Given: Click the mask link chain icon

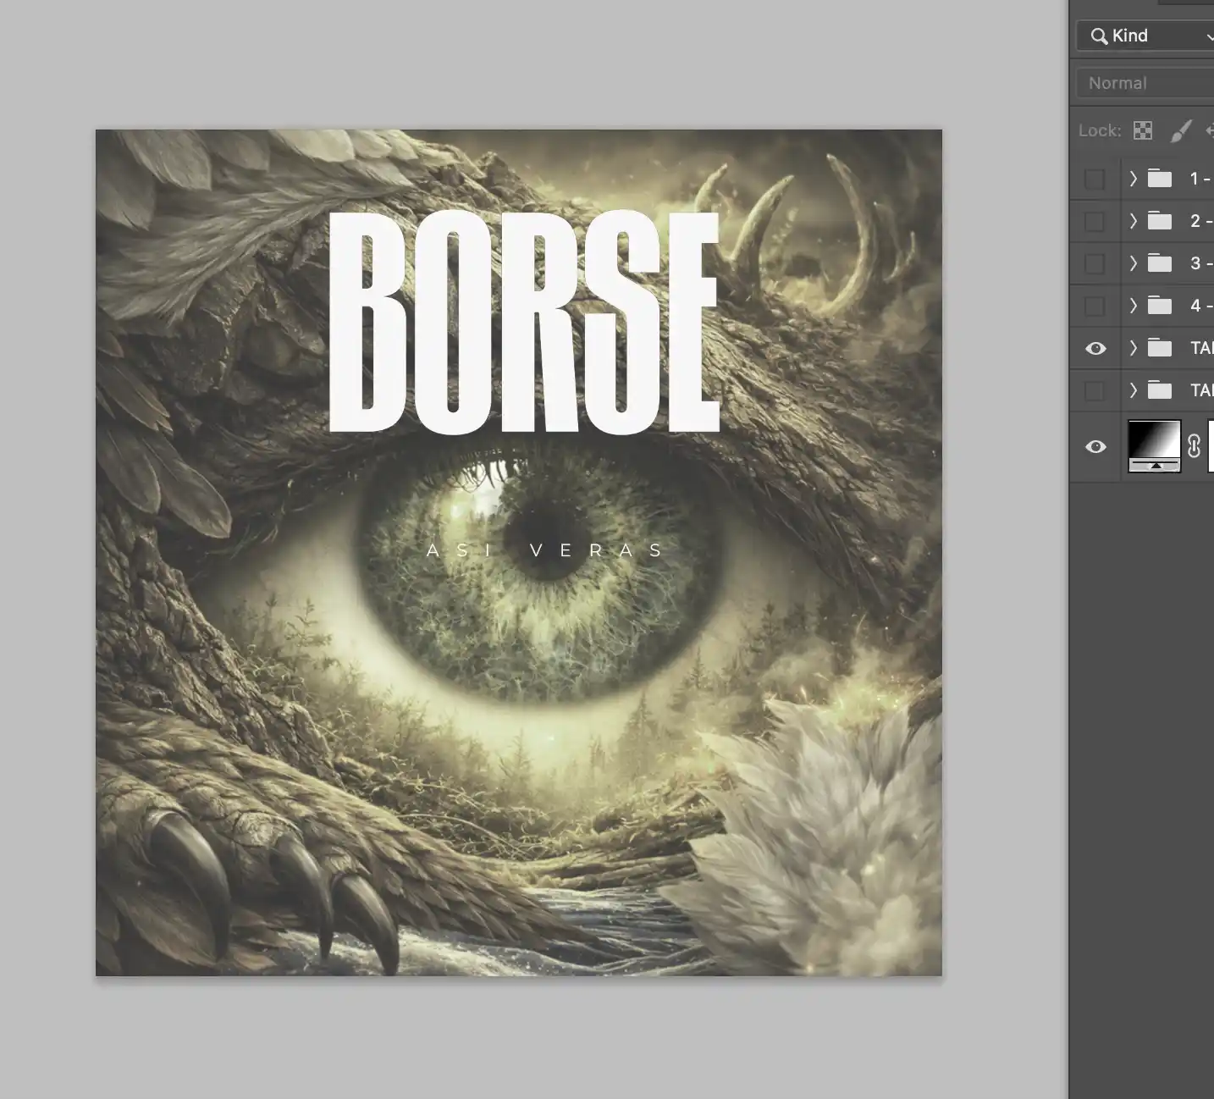Looking at the screenshot, I should pyautogui.click(x=1194, y=446).
